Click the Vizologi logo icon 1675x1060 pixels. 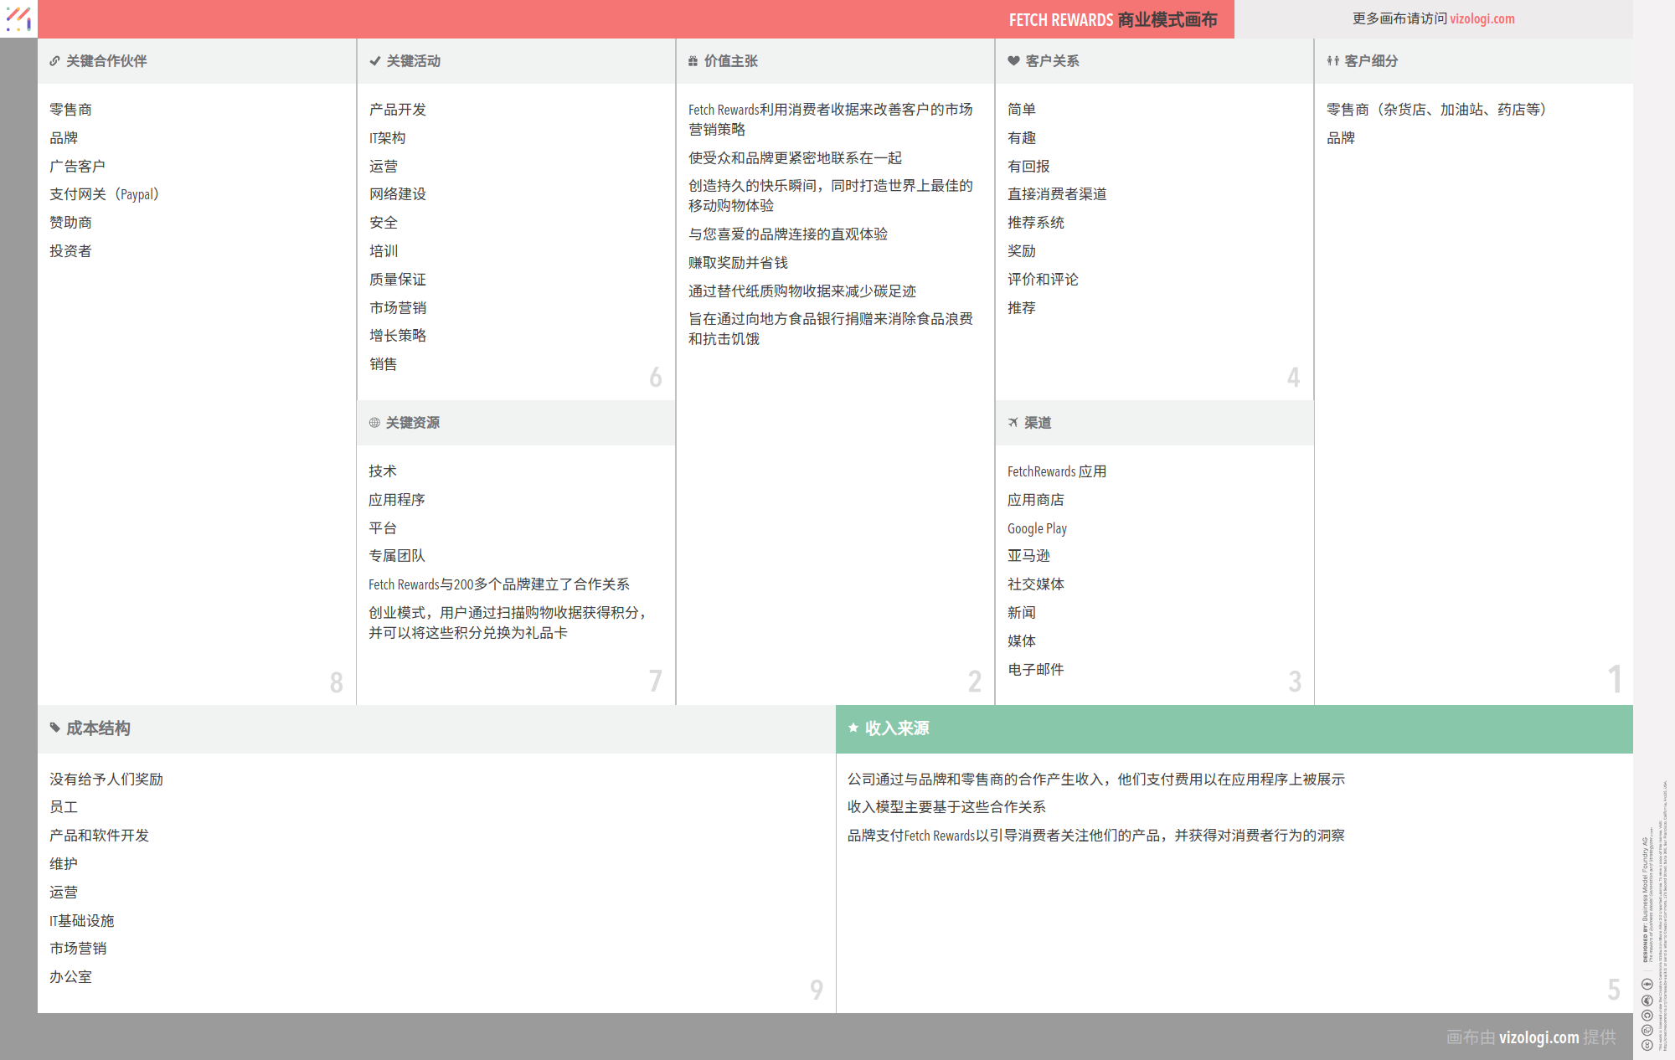(18, 18)
